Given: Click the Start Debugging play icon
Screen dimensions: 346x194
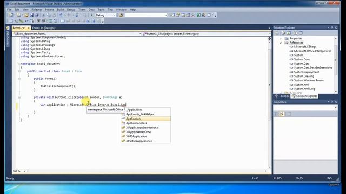Looking at the screenshot, I should (x=91, y=15).
